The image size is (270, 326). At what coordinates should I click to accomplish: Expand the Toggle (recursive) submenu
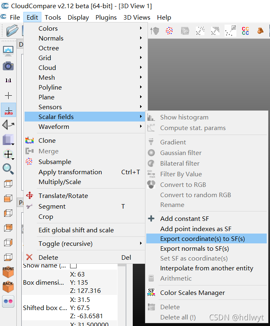(84, 243)
